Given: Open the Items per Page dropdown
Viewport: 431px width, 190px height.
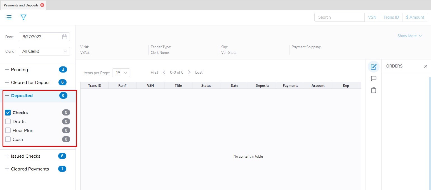Looking at the screenshot, I should pos(121,73).
